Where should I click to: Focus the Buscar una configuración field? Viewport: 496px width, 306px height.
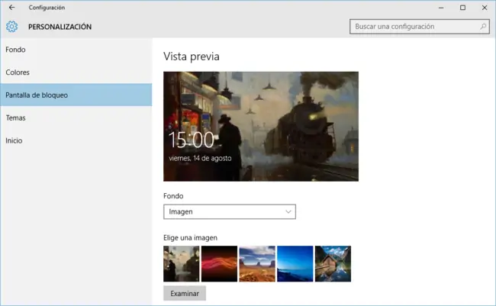[420, 27]
